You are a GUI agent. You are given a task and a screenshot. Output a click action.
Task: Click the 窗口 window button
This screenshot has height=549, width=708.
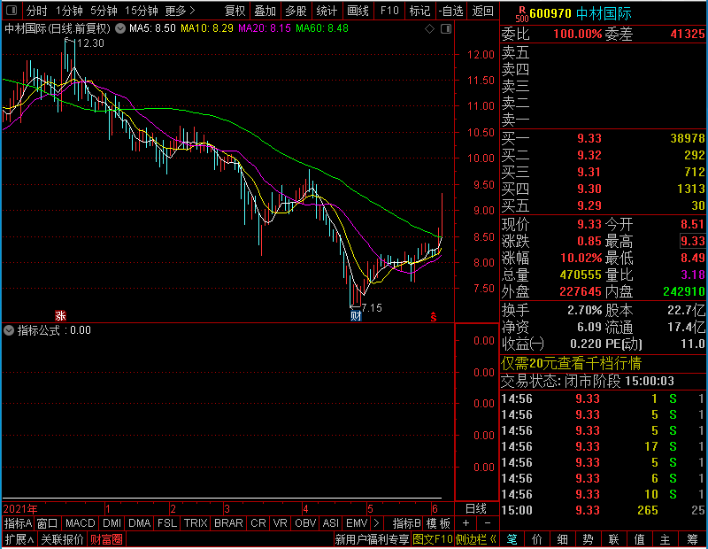click(47, 523)
